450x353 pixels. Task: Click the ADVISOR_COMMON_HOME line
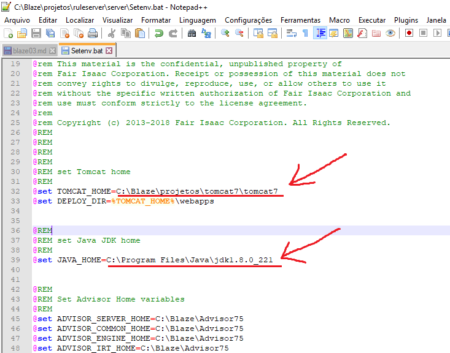click(x=138, y=328)
